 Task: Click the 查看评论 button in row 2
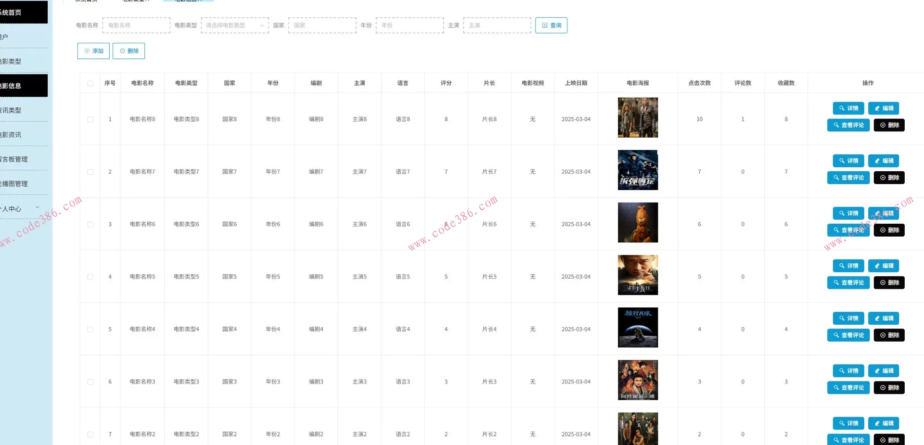(848, 178)
